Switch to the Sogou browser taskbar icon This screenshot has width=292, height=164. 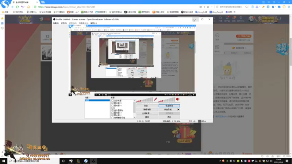pyautogui.click(x=86, y=161)
